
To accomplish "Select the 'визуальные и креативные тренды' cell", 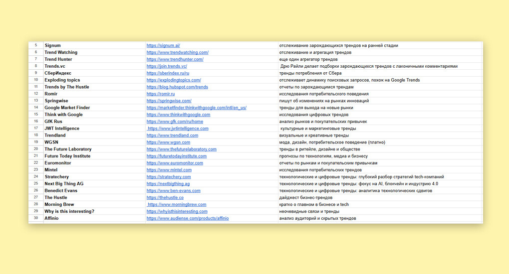I will point(380,135).
